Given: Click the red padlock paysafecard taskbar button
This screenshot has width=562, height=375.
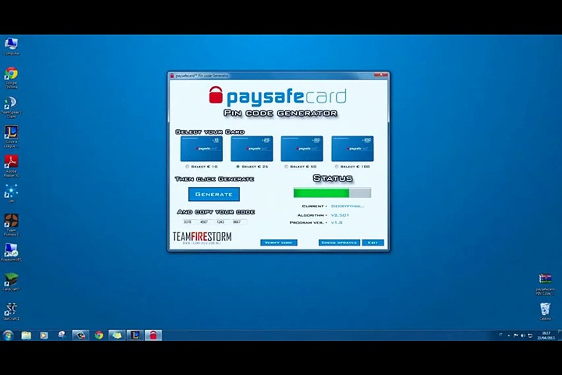Looking at the screenshot, I should (154, 335).
